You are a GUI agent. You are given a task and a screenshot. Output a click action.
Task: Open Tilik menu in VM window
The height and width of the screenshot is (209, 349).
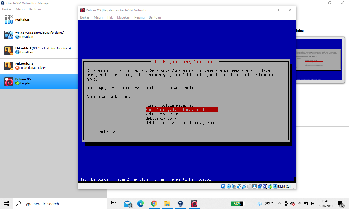pyautogui.click(x=110, y=17)
